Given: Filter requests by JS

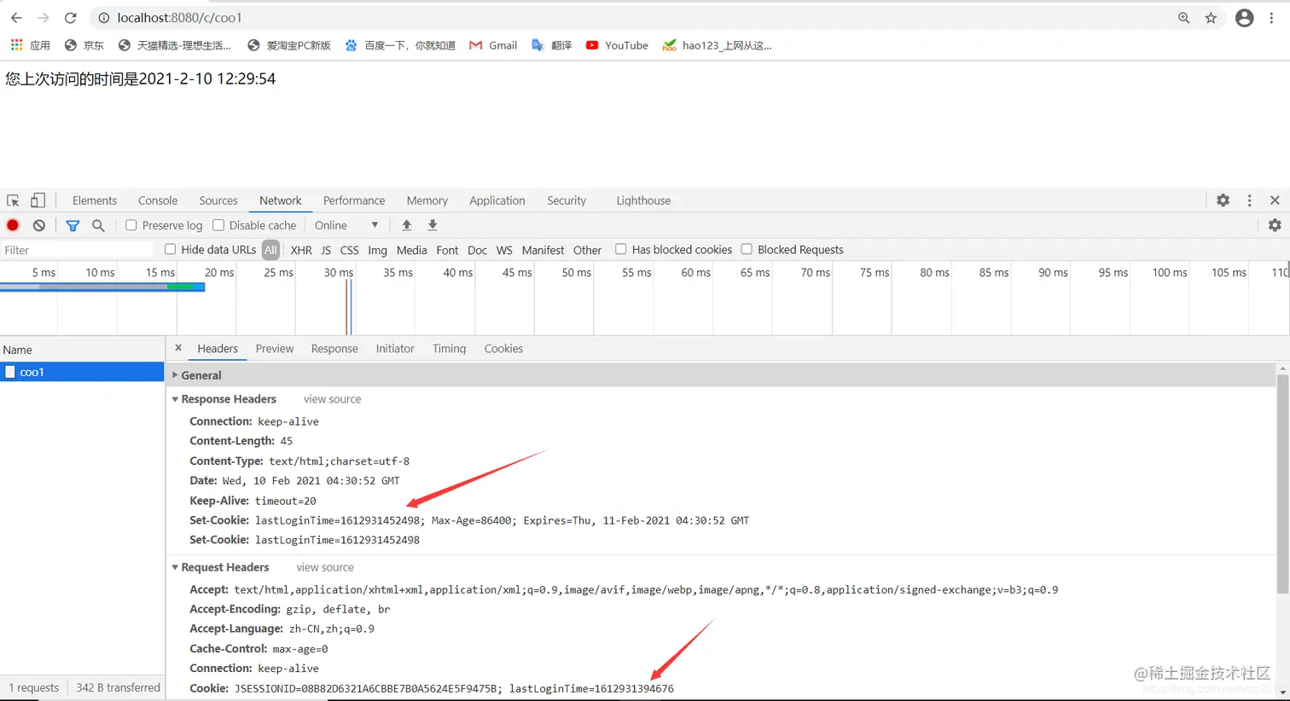Looking at the screenshot, I should tap(326, 250).
